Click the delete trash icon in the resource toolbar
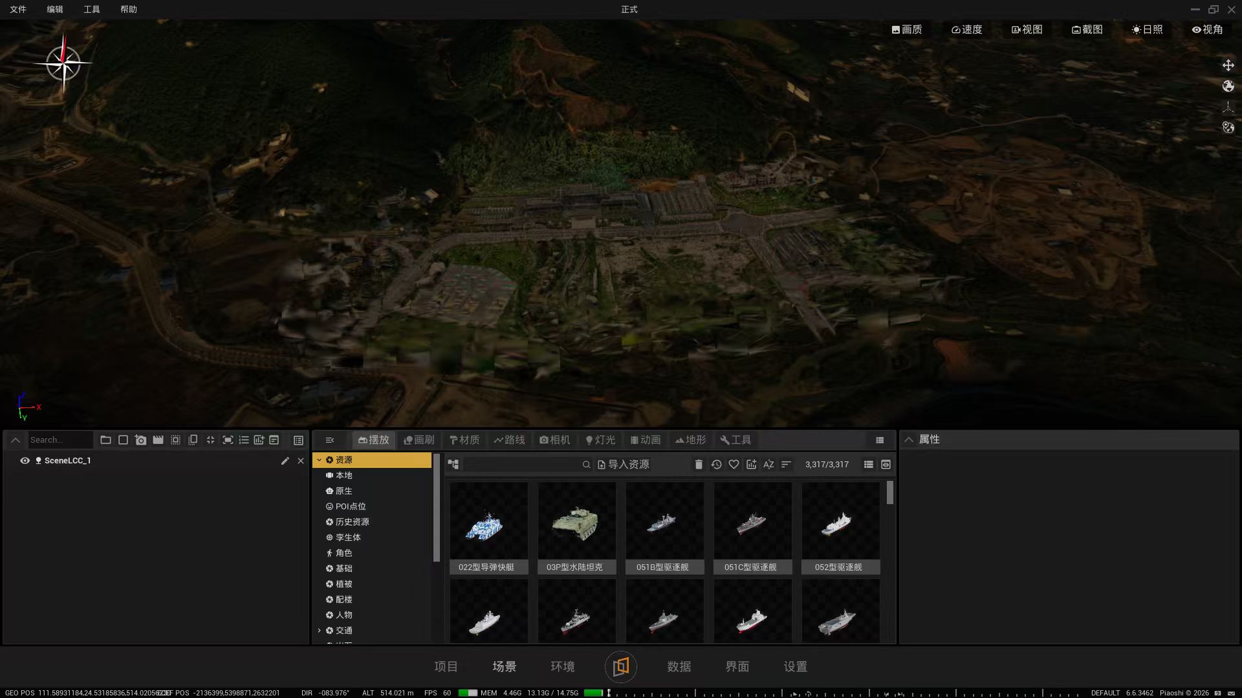The width and height of the screenshot is (1242, 698). [x=699, y=465]
